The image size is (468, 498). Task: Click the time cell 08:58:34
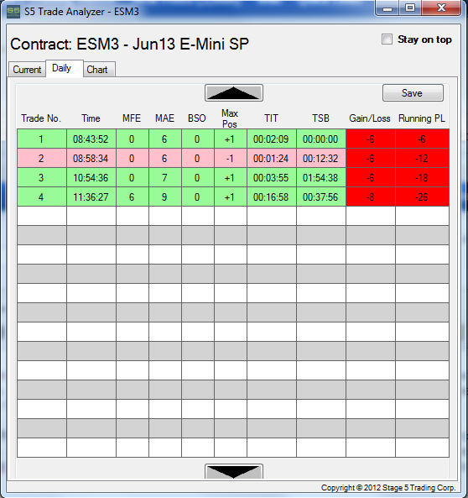[91, 158]
